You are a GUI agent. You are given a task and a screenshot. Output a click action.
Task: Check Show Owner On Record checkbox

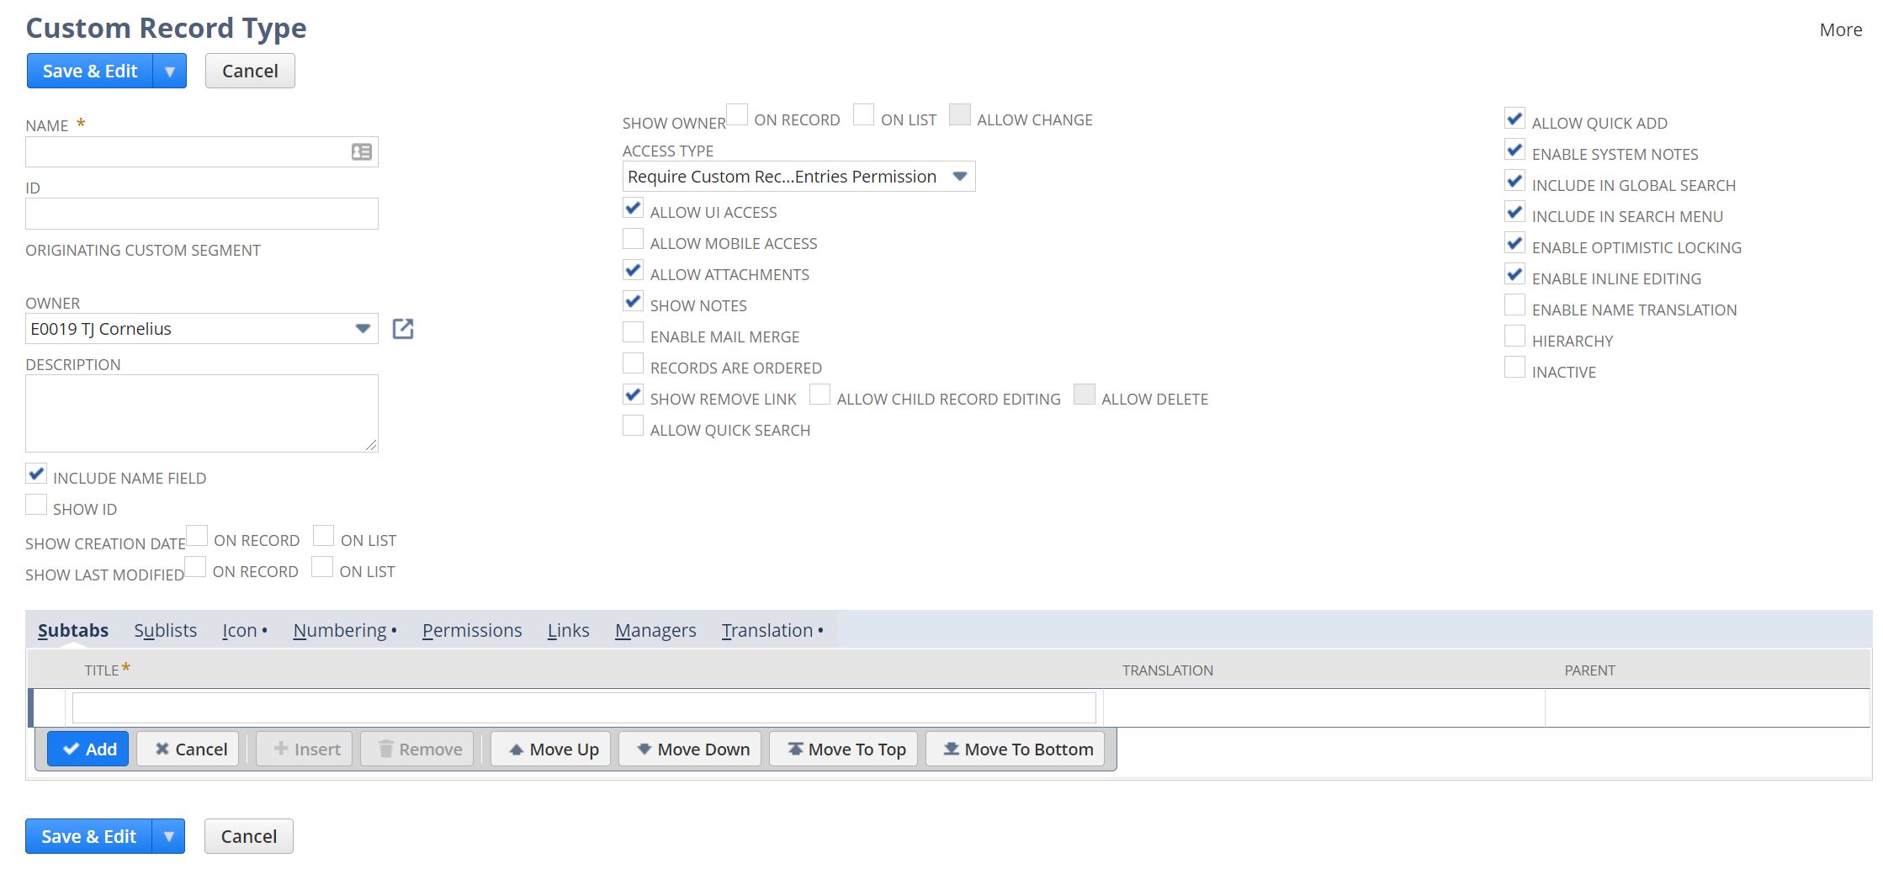click(x=737, y=114)
